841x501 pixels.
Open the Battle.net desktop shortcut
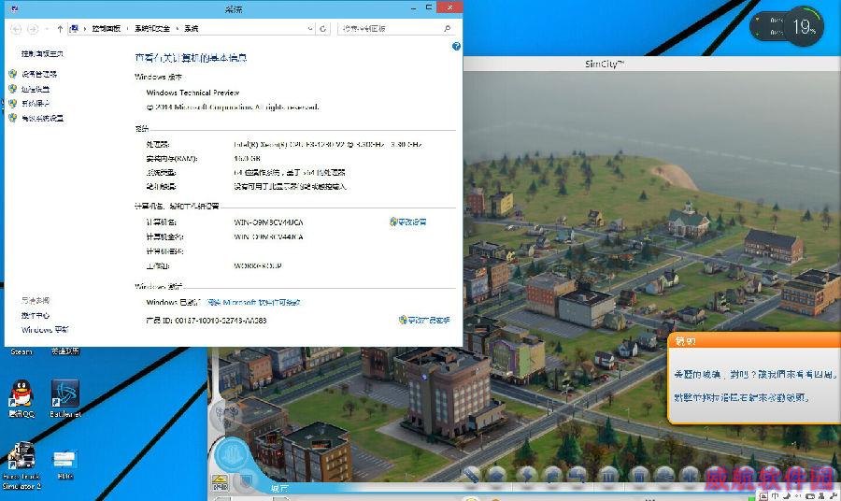pos(64,395)
